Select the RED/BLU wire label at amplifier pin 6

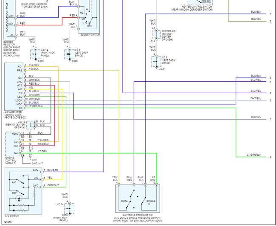tap(34, 84)
